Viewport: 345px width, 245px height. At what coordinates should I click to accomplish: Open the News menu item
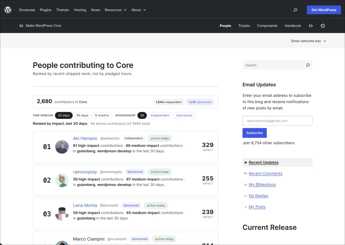pos(96,10)
